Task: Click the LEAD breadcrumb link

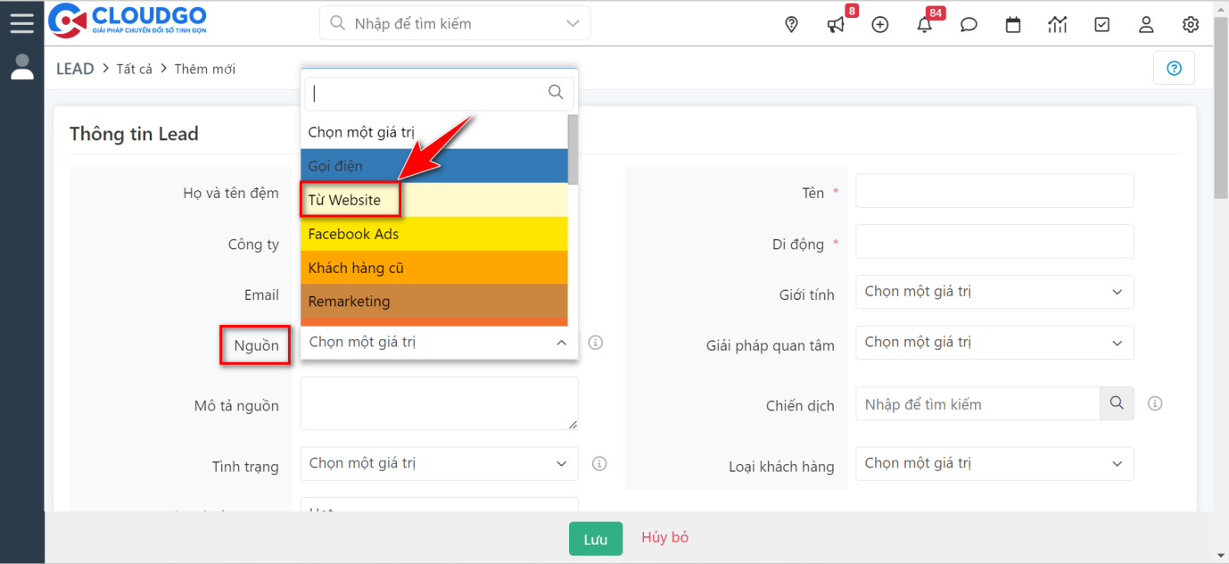Action: 75,69
